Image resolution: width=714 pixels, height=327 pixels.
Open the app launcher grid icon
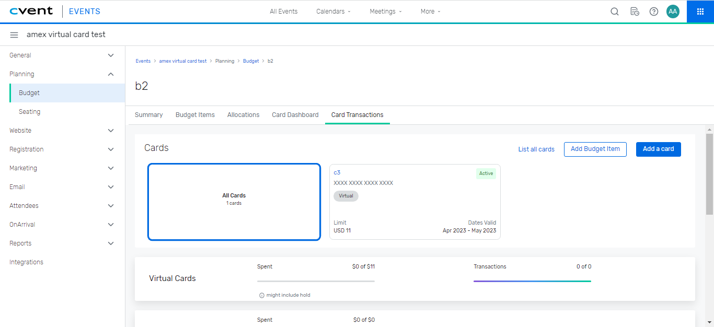(700, 11)
